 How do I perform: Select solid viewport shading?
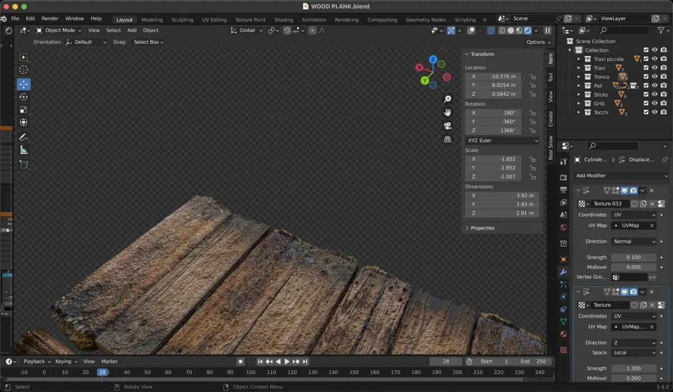coord(510,30)
